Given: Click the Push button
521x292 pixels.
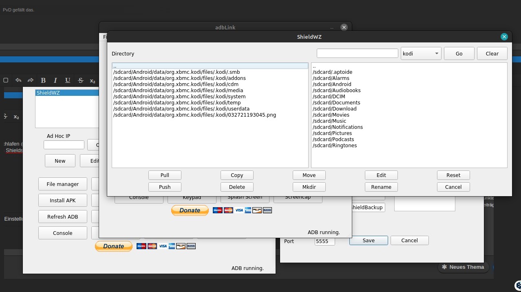Looking at the screenshot, I should point(165,187).
